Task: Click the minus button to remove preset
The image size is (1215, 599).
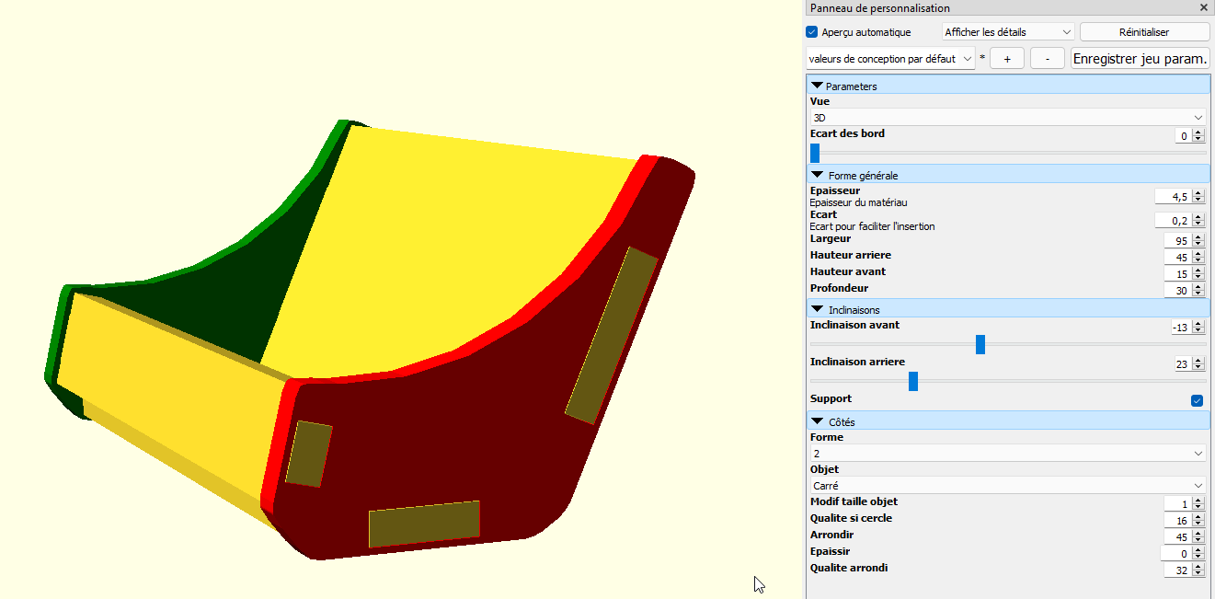Action: tap(1048, 59)
